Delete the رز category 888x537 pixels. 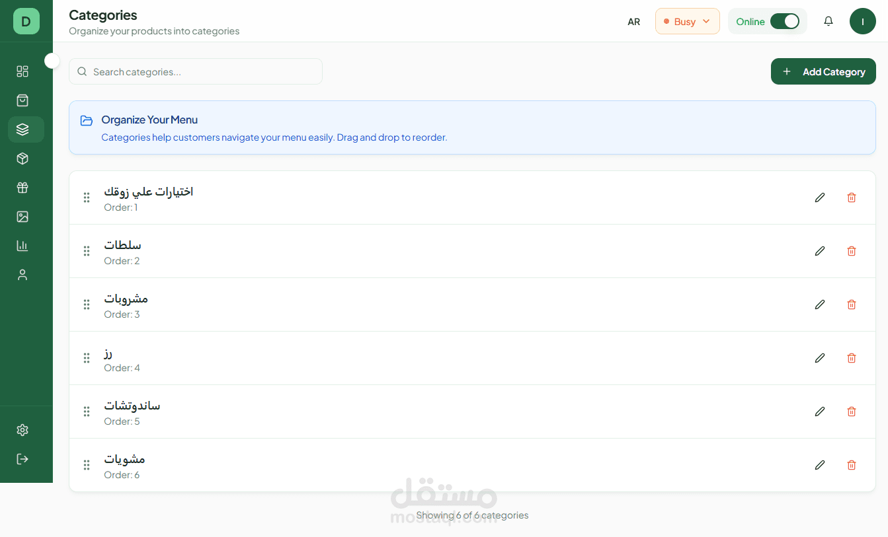pos(852,358)
